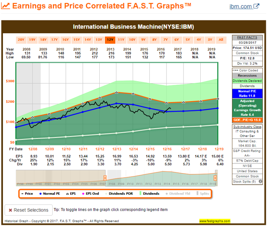
Task: Click the orange chart icon in the title
Action: pyautogui.click(x=5, y=6)
